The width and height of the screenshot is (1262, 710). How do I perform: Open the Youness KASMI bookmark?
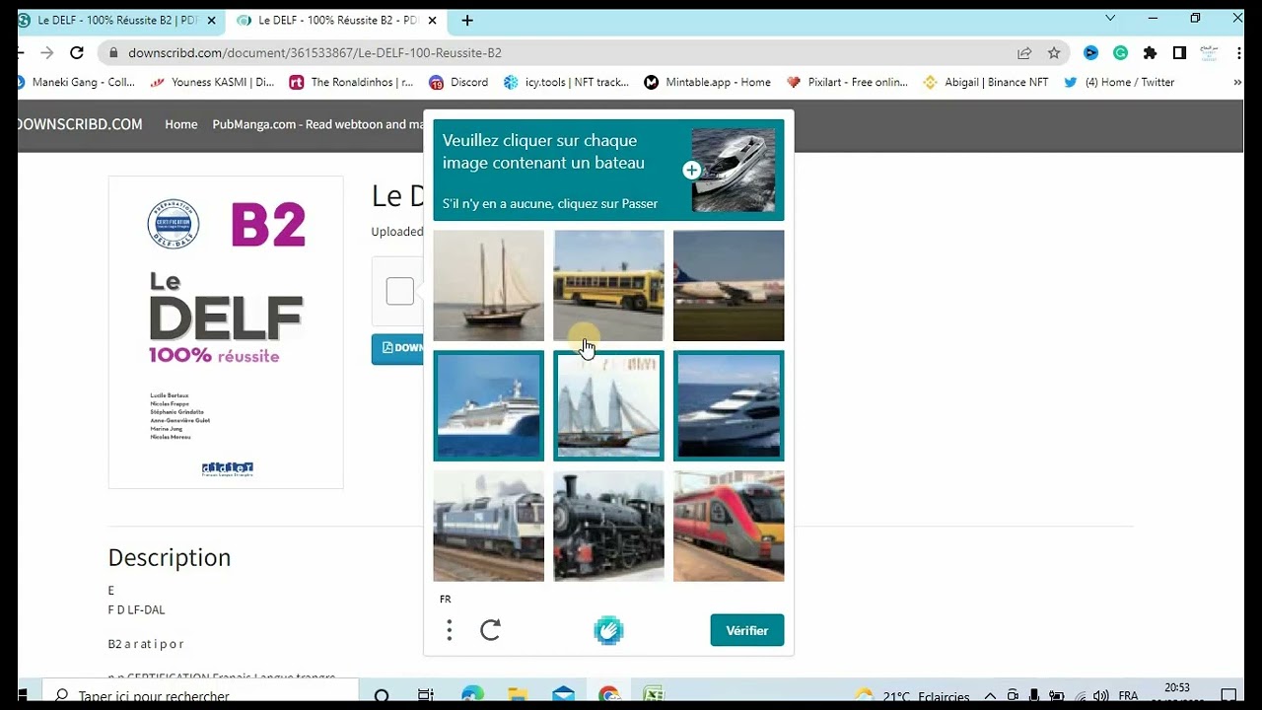coord(212,83)
